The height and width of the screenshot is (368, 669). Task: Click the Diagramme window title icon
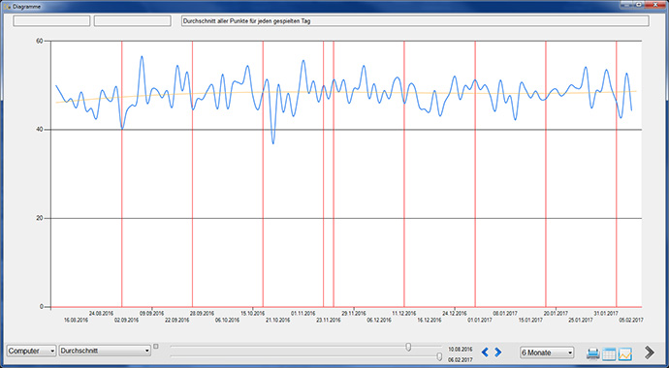click(7, 7)
